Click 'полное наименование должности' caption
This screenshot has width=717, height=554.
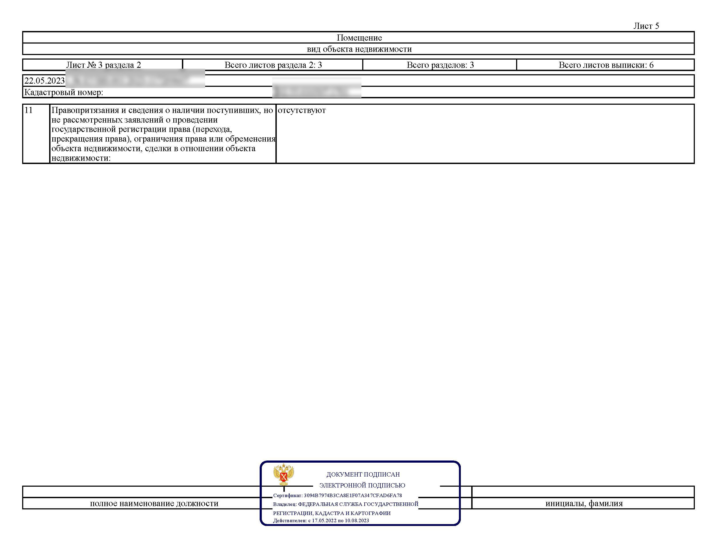(x=154, y=504)
